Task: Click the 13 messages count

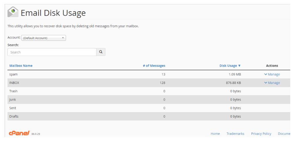Action: 163,74
